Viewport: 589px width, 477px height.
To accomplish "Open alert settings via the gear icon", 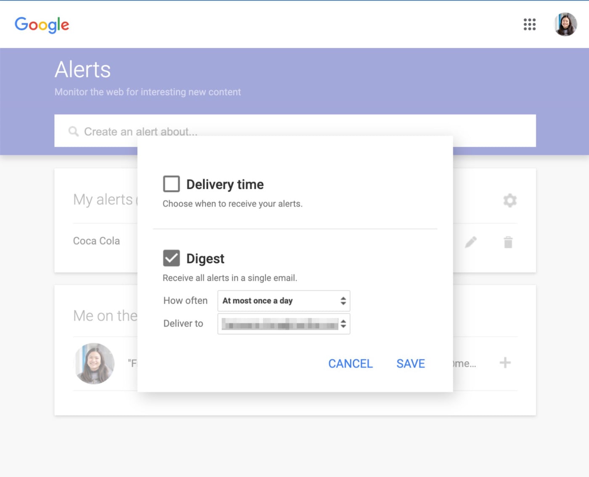I will [x=510, y=200].
